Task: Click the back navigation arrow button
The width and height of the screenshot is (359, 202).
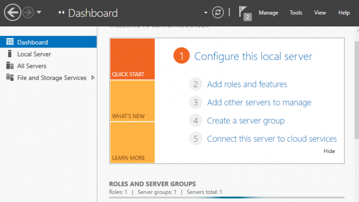Action: [12, 13]
